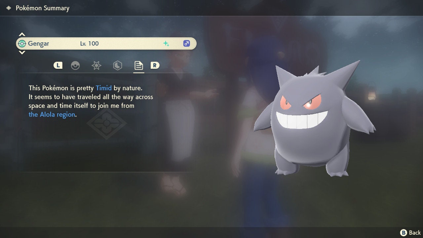Screen dimensions: 423x238
Task: Click the Poké Ball icon beside Gengar's name
Action: pos(22,44)
